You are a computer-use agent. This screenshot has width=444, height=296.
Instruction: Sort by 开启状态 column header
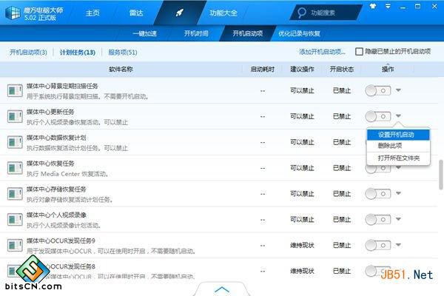pyautogui.click(x=342, y=69)
